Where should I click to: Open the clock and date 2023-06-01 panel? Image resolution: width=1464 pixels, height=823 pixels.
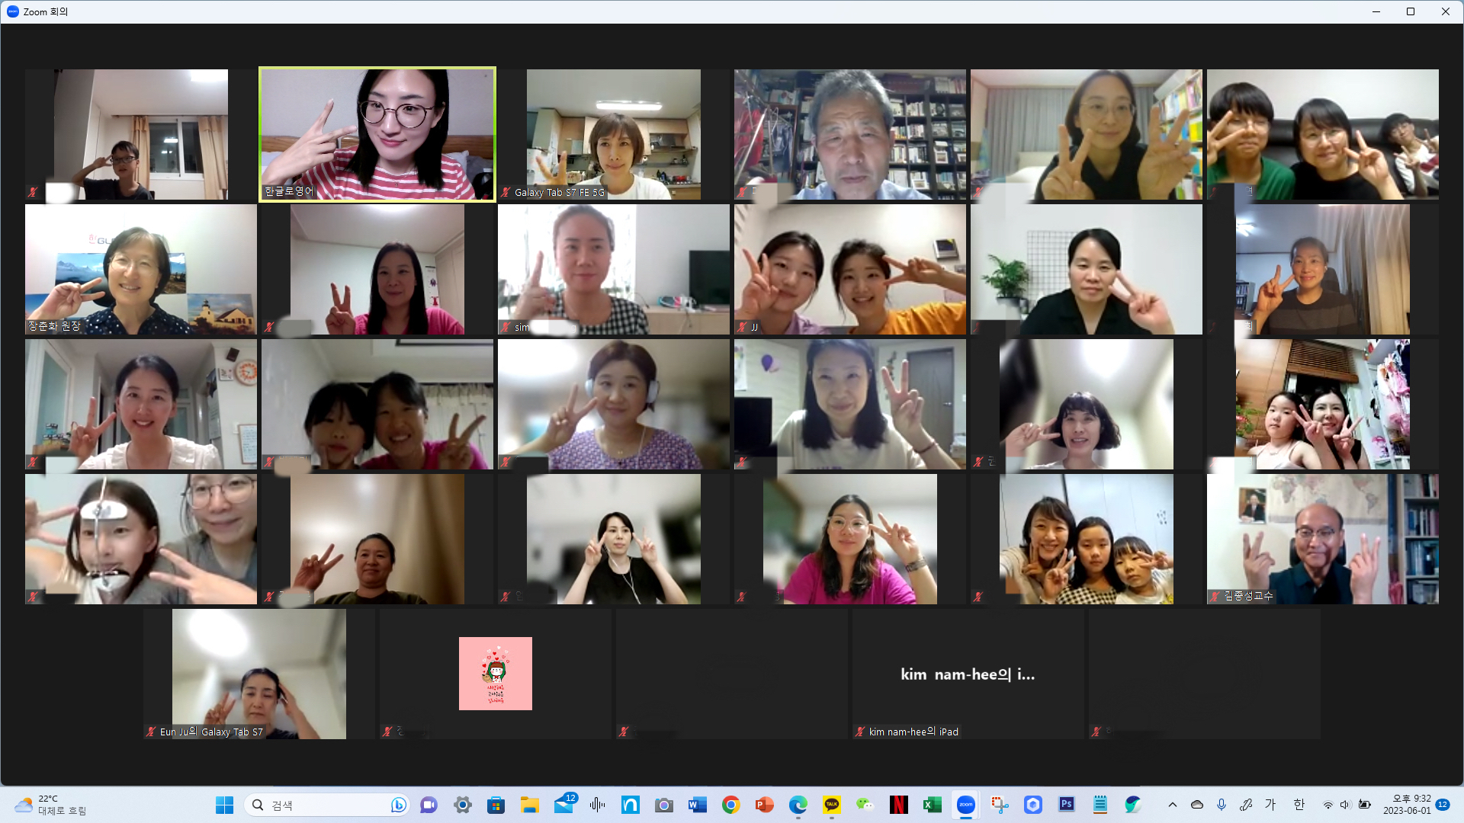[1407, 805]
